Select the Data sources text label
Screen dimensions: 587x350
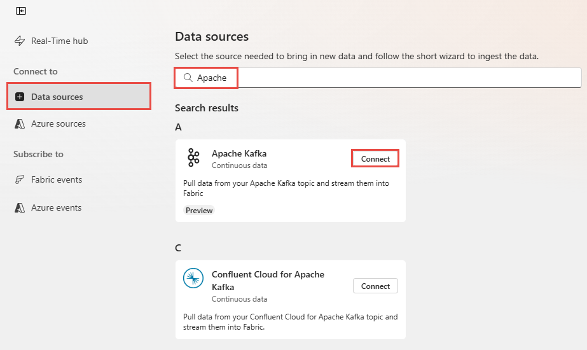[x=57, y=97]
